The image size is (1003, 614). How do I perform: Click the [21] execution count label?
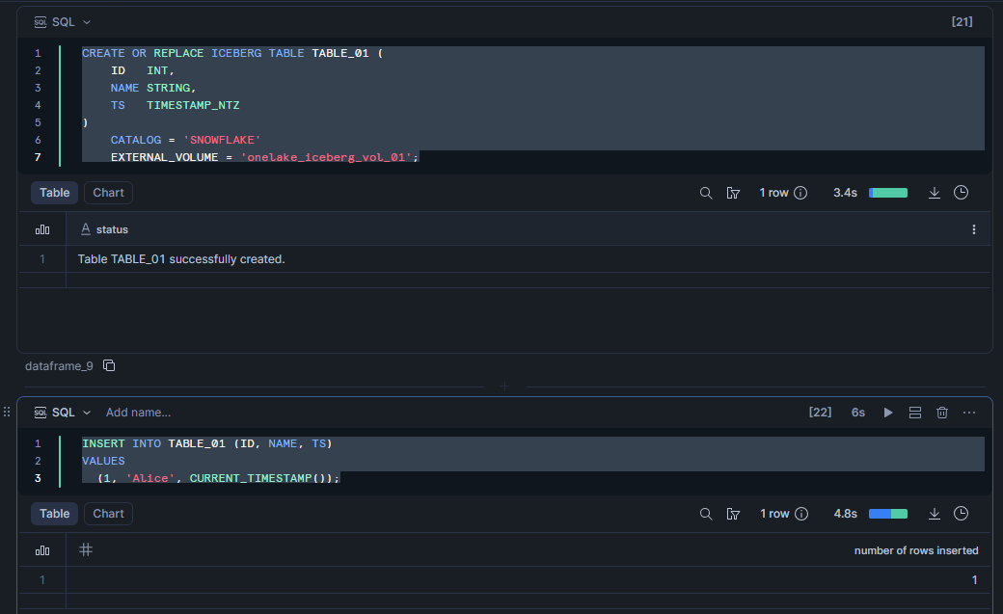[x=962, y=22]
